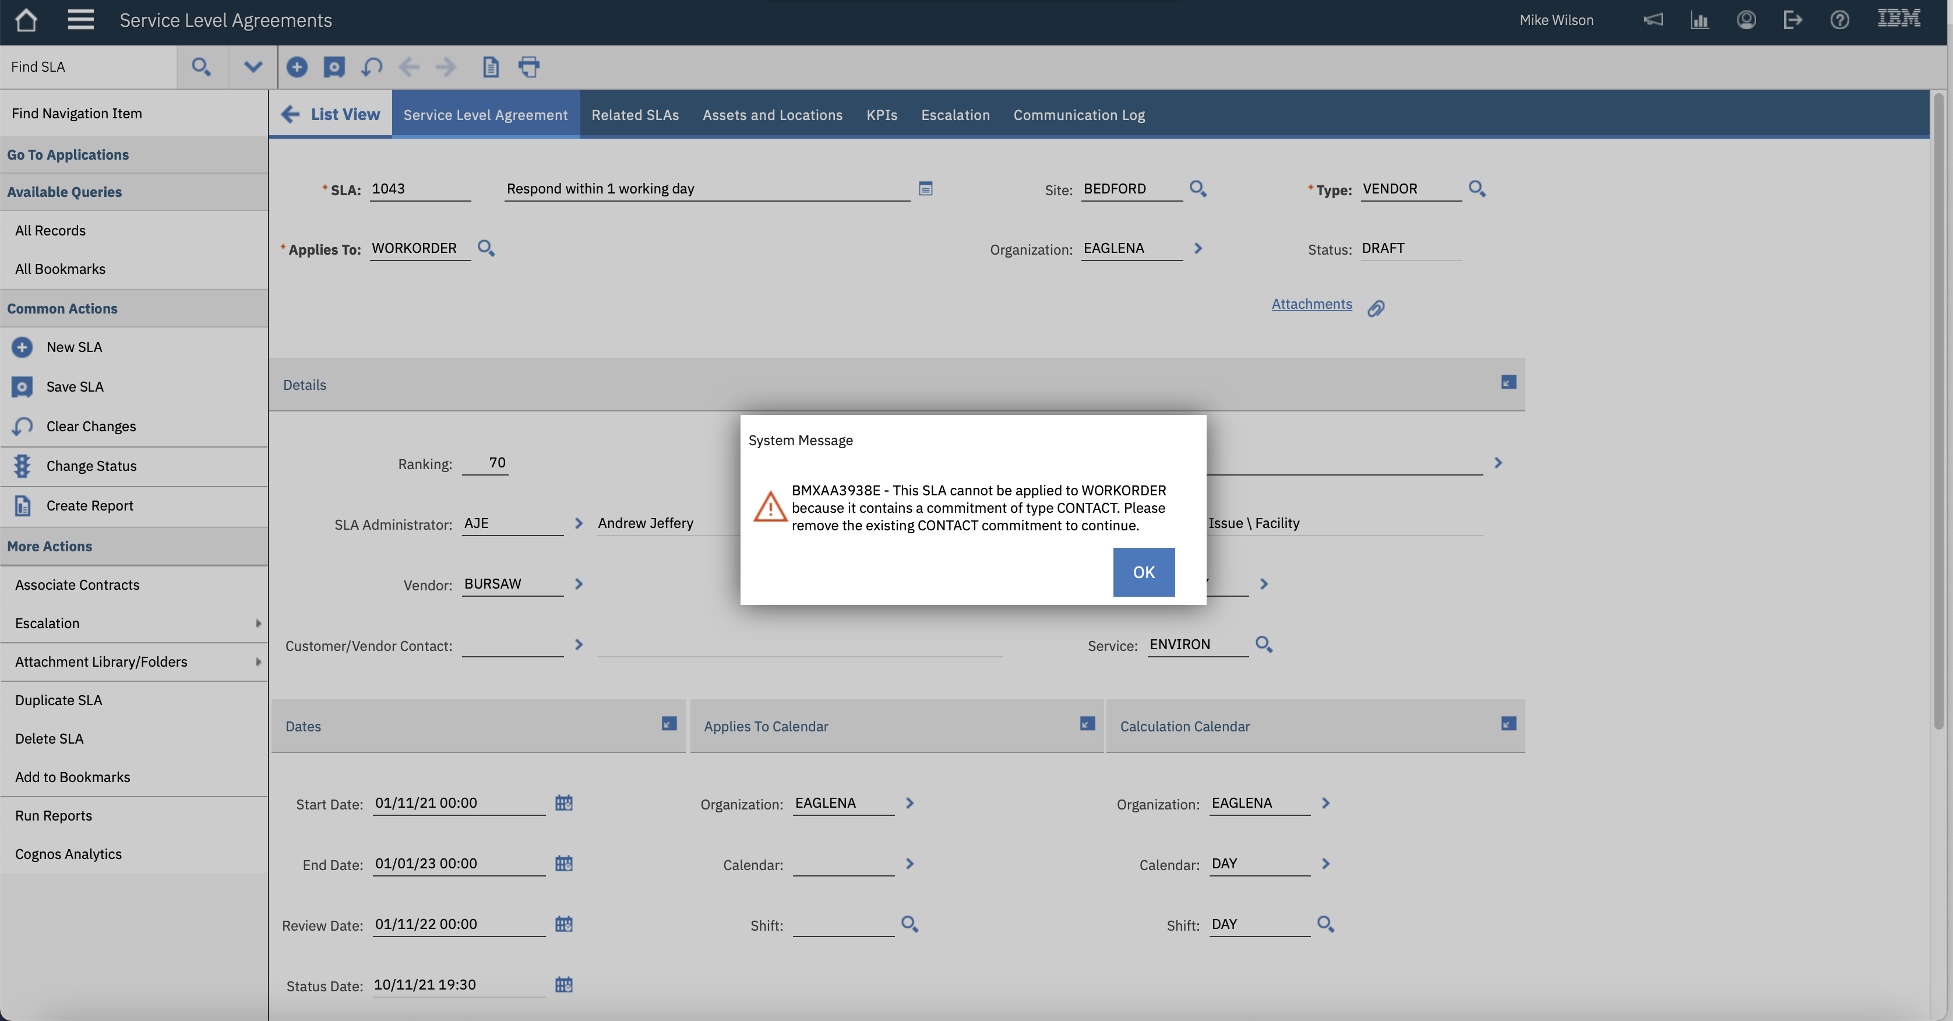Switch to the Related SLAs tab
Screen dimensions: 1953x1021
[634, 115]
